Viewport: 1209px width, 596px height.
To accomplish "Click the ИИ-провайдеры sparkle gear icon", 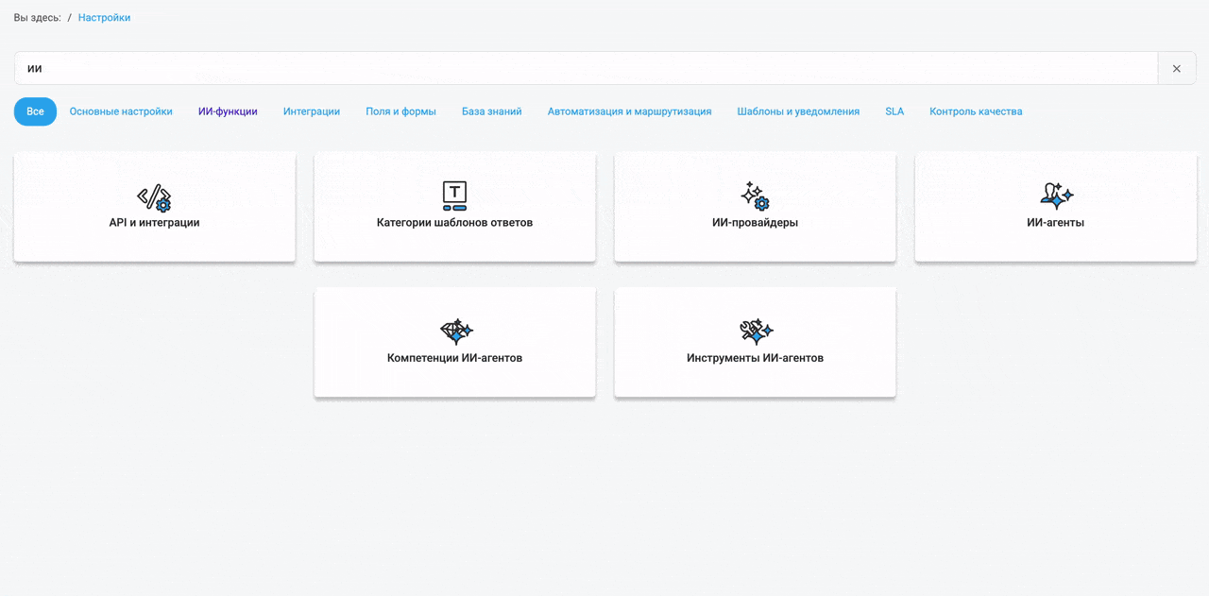I will coord(755,196).
